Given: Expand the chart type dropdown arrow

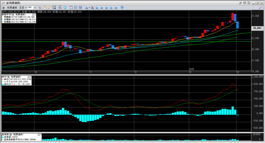Looking at the screenshot, I should point(89,7).
